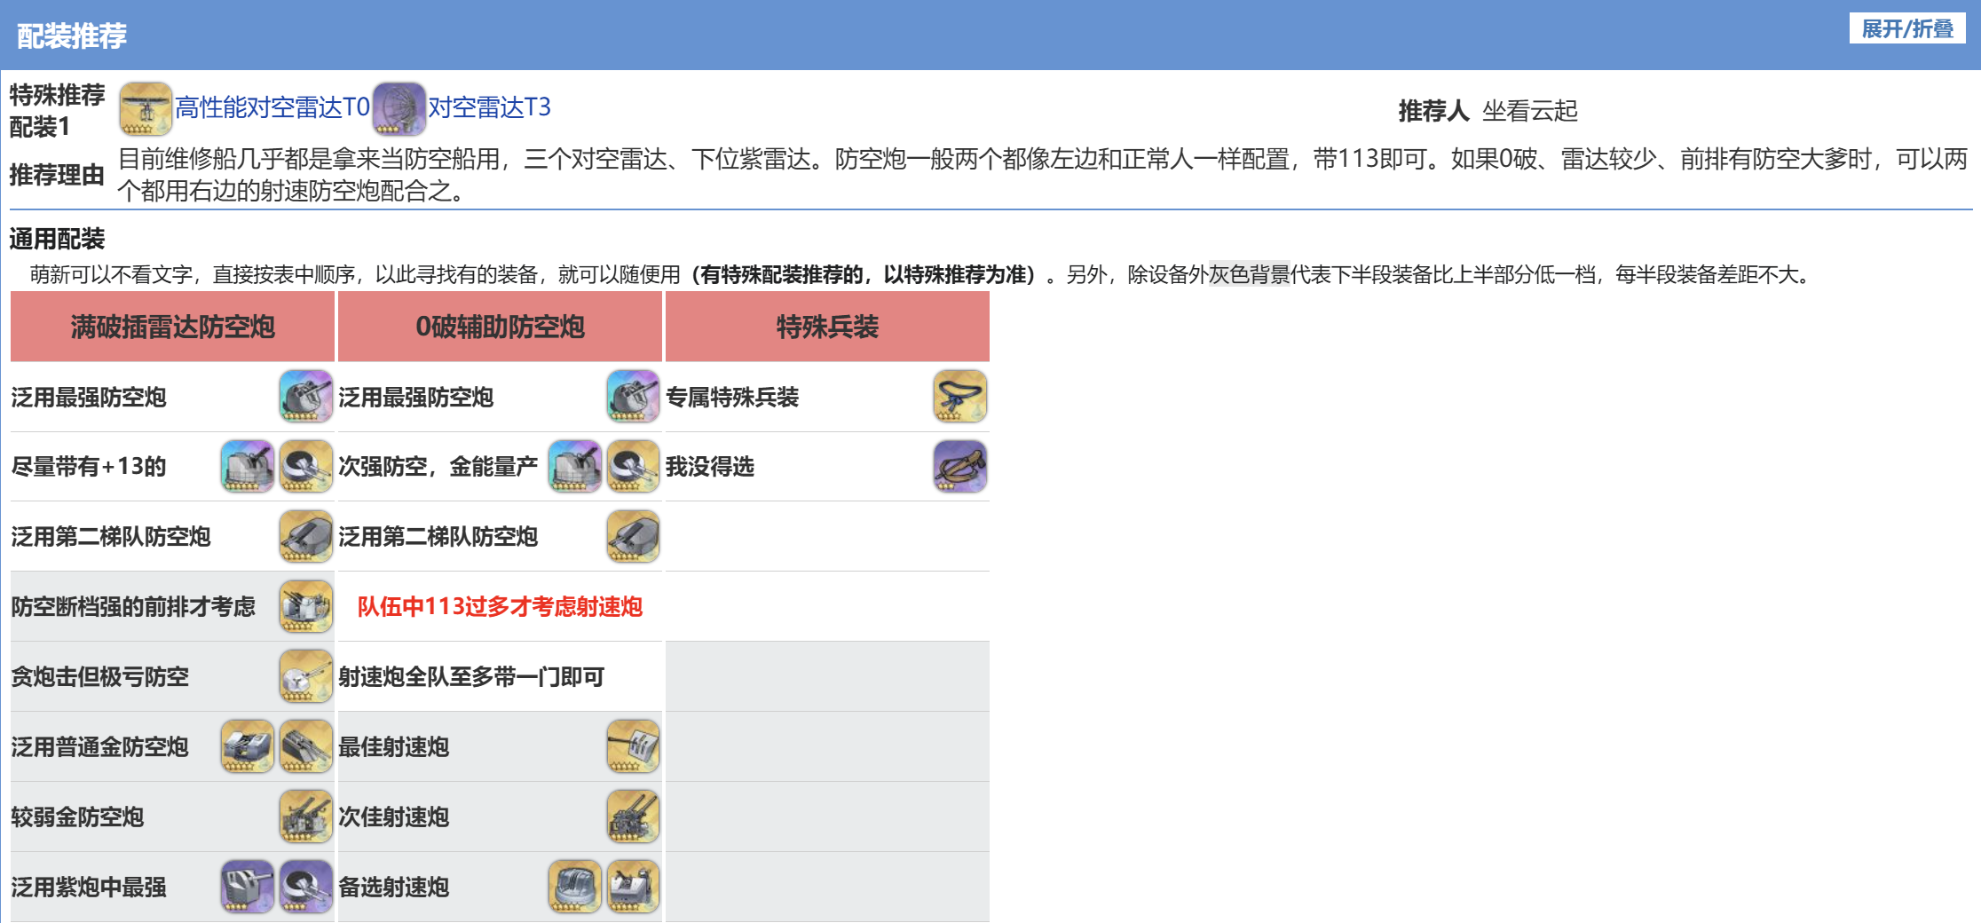The height and width of the screenshot is (923, 1981).
Task: Click the 专属特殊兵装 equipment icon
Action: click(959, 397)
